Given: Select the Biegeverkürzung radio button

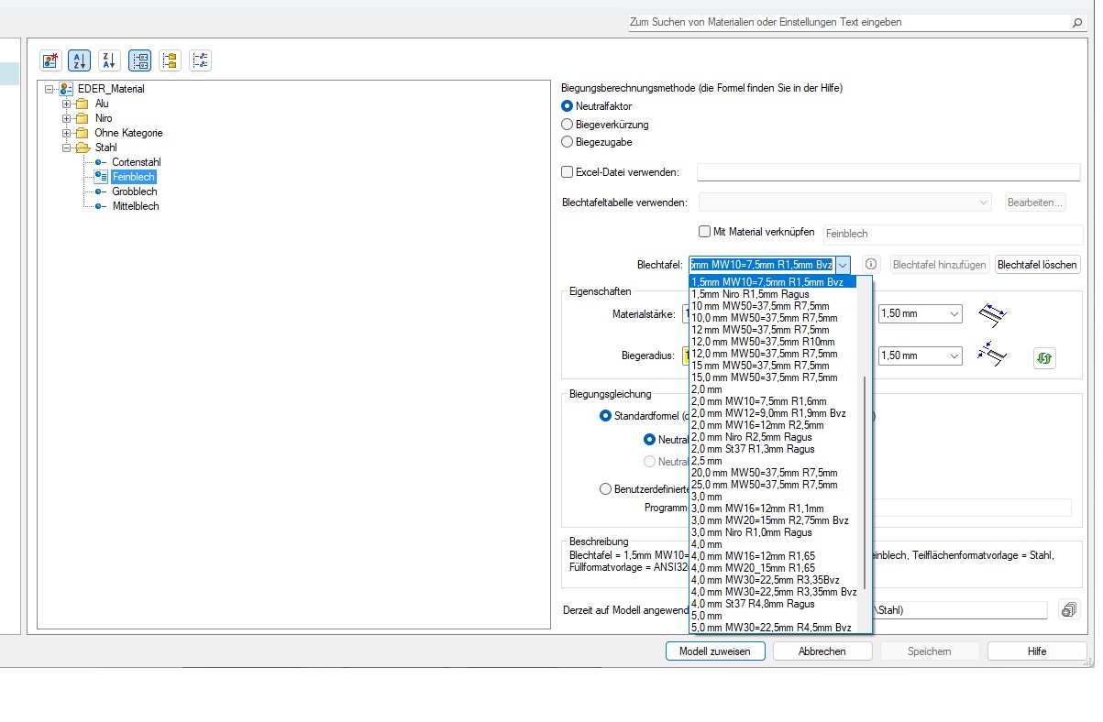Looking at the screenshot, I should coord(568,125).
